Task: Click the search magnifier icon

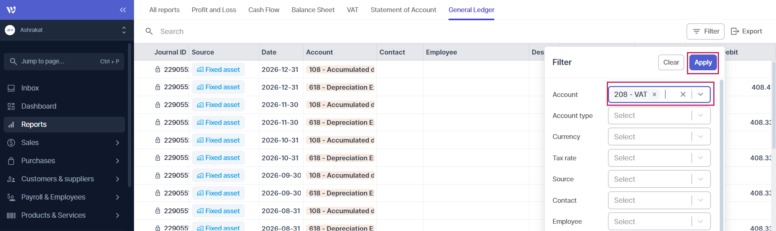Action: pyautogui.click(x=149, y=31)
